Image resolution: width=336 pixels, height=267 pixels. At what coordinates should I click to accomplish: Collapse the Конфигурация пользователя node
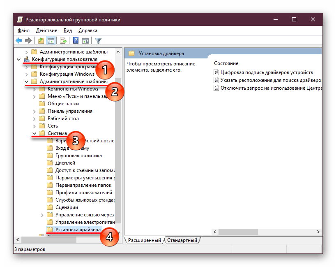point(19,59)
